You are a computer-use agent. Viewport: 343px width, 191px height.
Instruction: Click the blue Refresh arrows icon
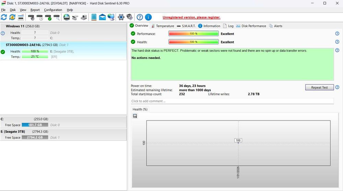pyautogui.click(x=4, y=17)
